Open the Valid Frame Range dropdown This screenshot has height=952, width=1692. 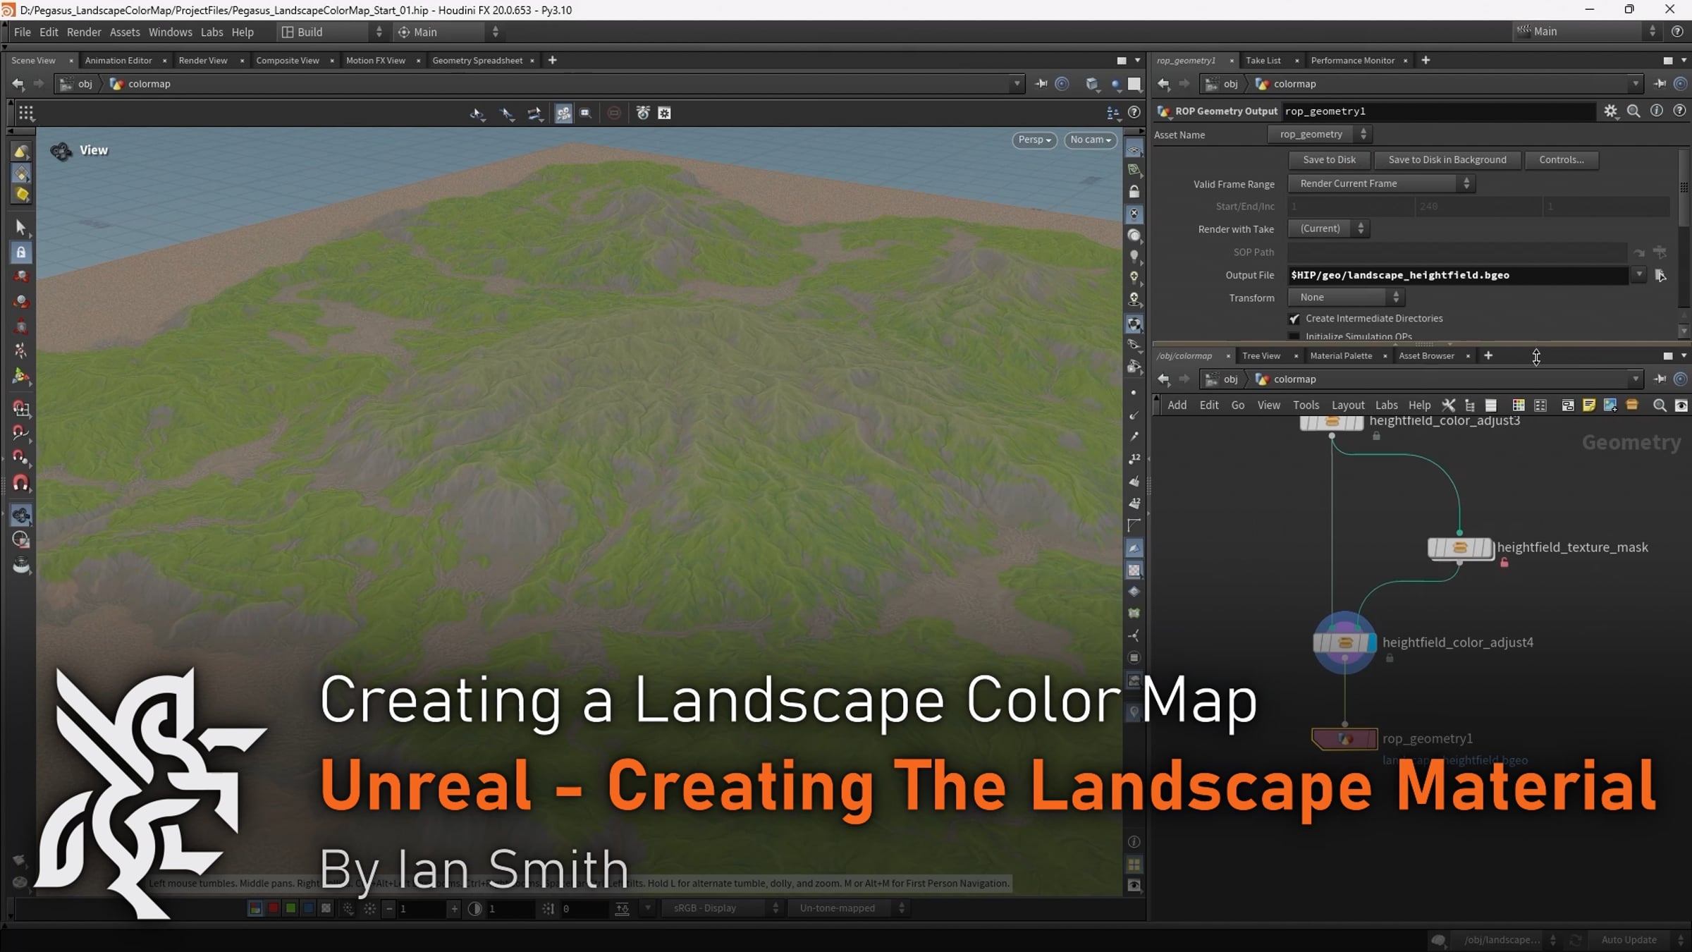[x=1382, y=183]
